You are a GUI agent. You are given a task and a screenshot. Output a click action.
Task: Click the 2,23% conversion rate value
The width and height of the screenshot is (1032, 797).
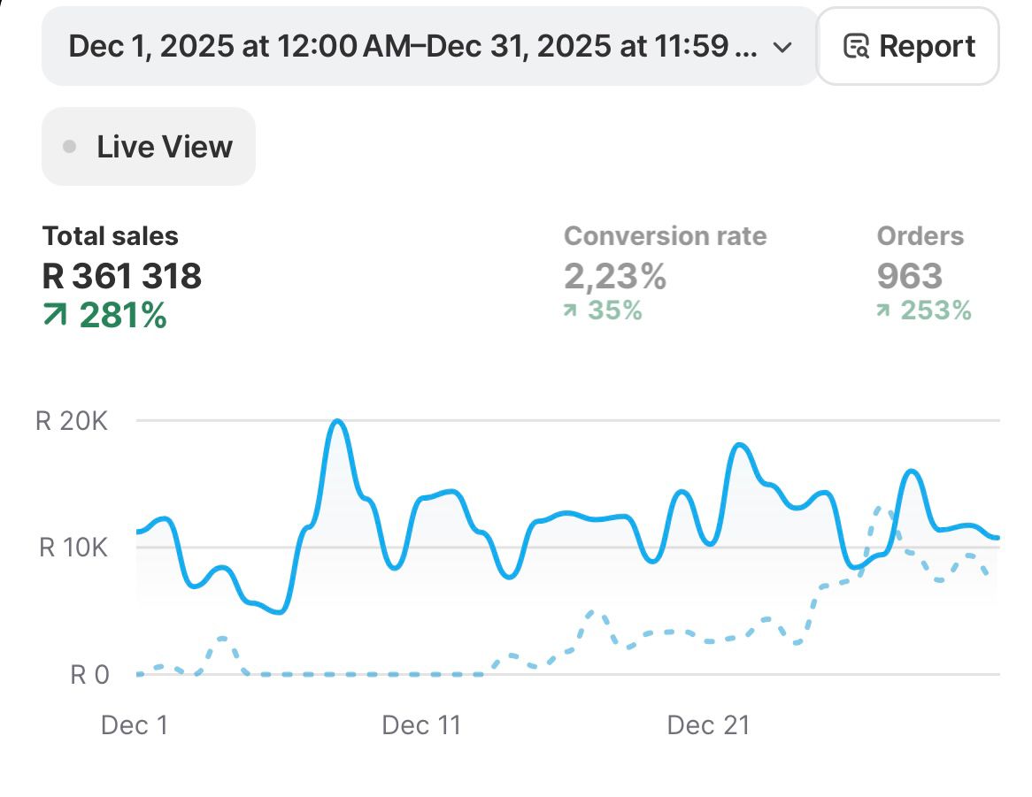(x=614, y=277)
